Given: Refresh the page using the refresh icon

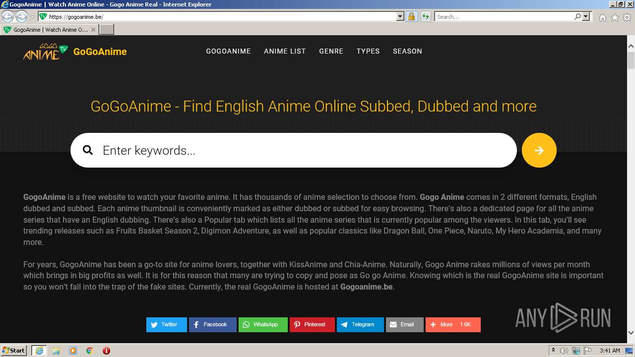Looking at the screenshot, I should click(x=425, y=16).
